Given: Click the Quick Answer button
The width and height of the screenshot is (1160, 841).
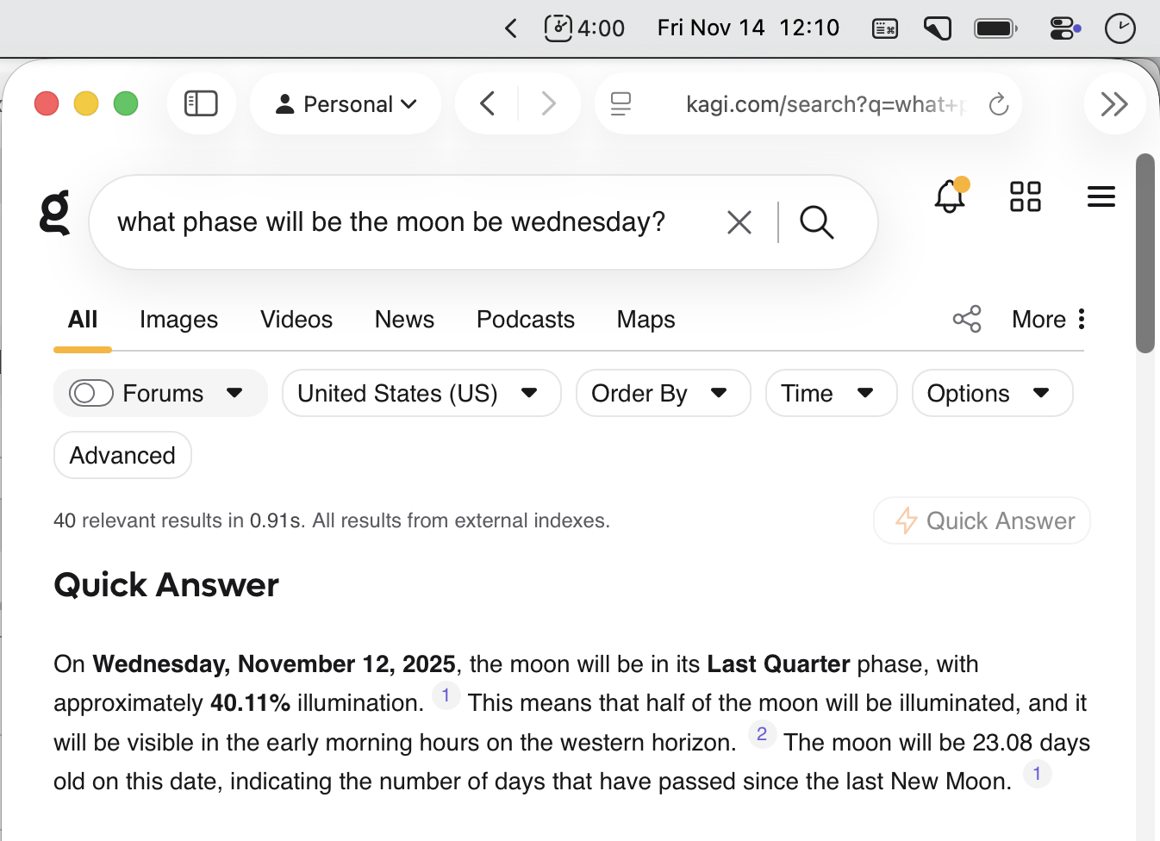Looking at the screenshot, I should tap(982, 520).
